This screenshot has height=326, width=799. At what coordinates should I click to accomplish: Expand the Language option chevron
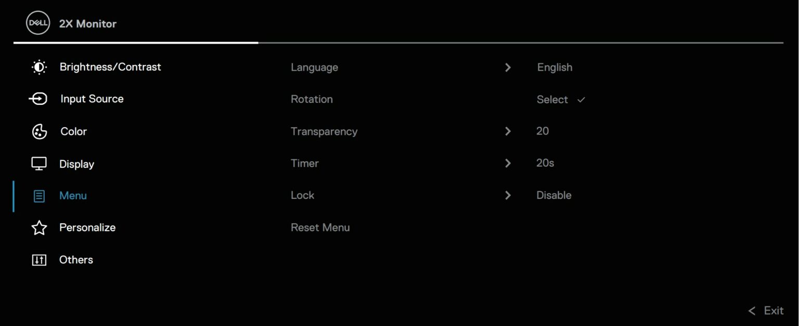508,67
